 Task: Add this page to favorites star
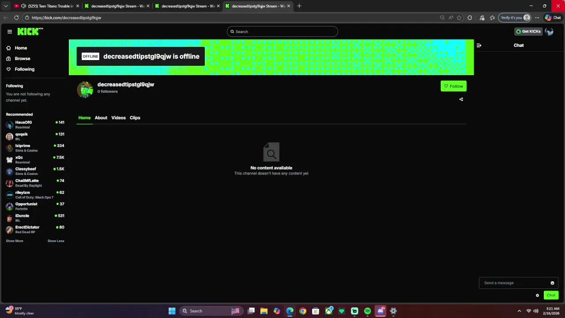click(459, 18)
